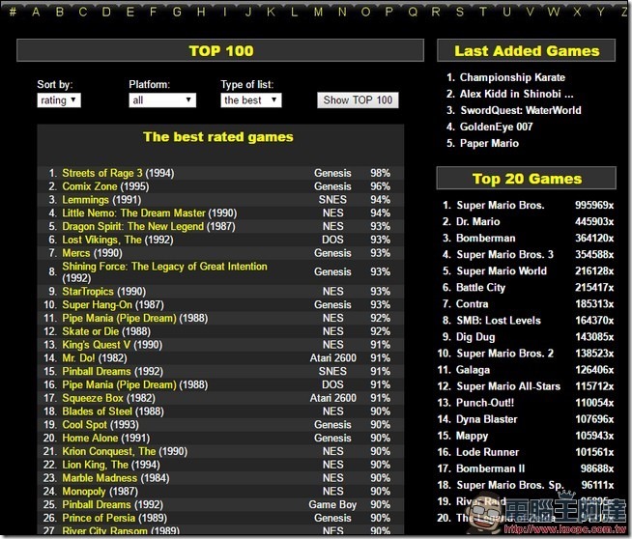This screenshot has width=632, height=539.
Task: Open Monopoly game link
Action: pos(84,491)
